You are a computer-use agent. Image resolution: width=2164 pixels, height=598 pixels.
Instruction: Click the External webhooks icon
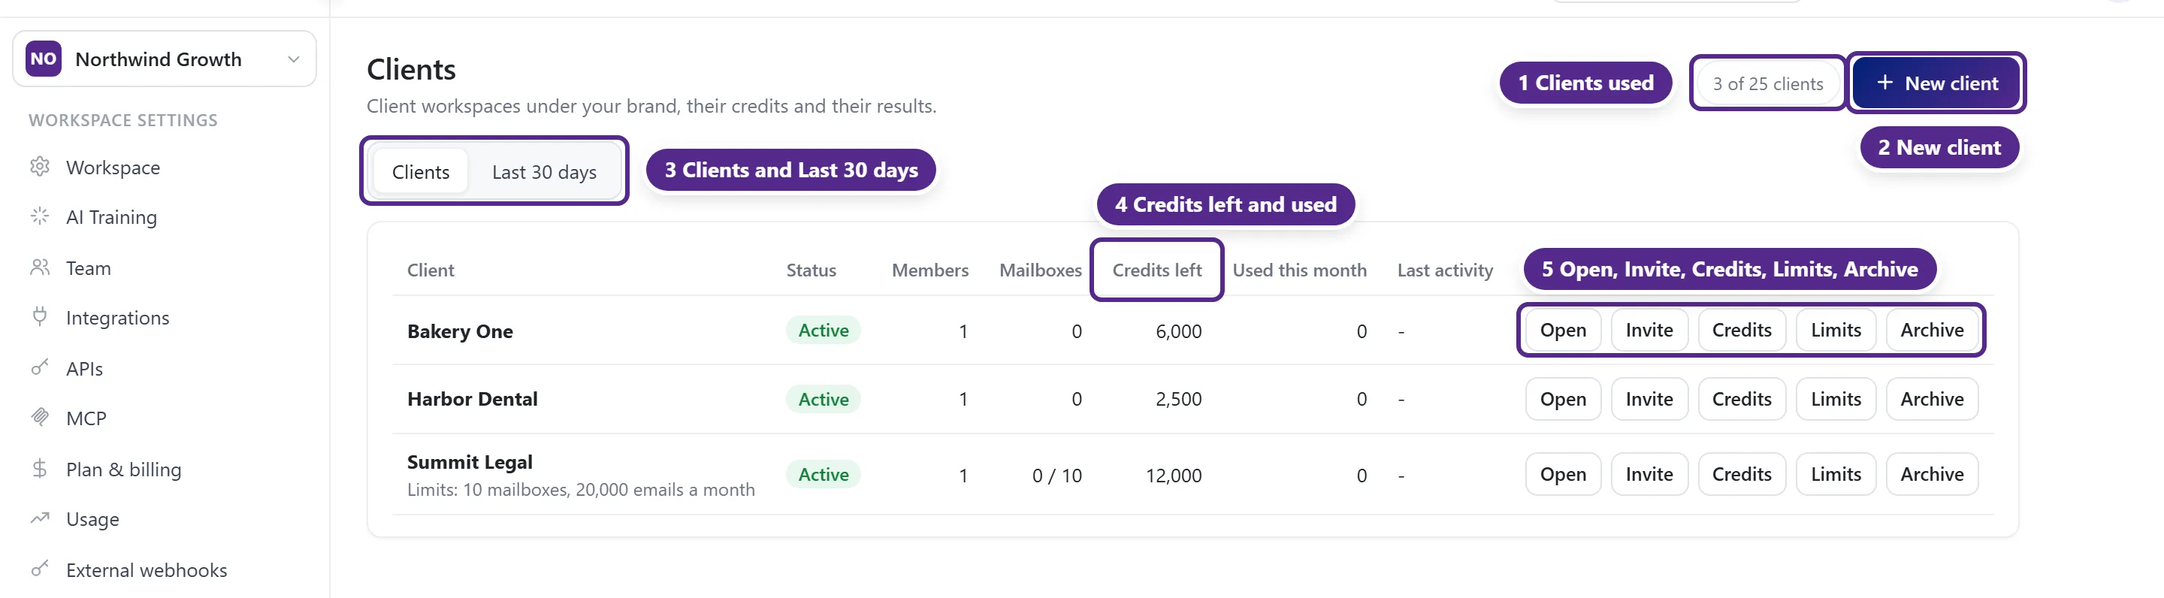(40, 569)
